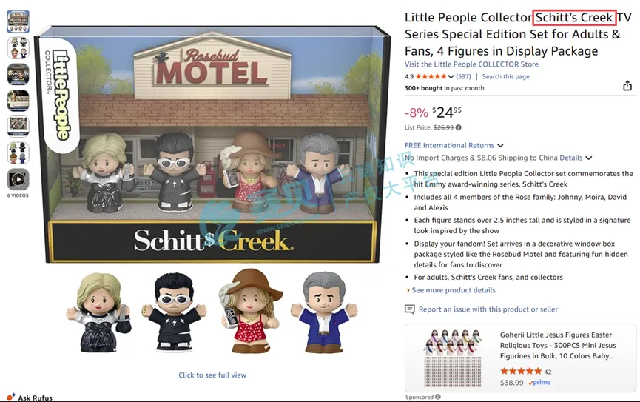Image resolution: width=640 pixels, height=402 pixels.
Task: Click the report issue speech bubble icon
Action: 409,309
